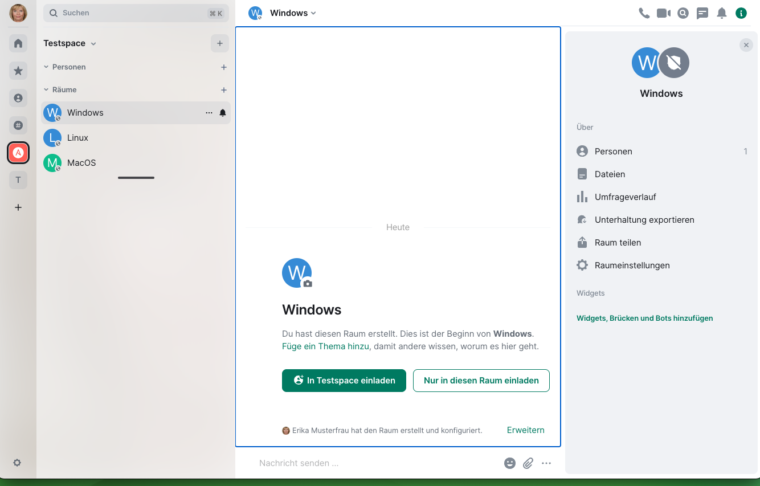Click Erweitern to expand events

coord(526,430)
